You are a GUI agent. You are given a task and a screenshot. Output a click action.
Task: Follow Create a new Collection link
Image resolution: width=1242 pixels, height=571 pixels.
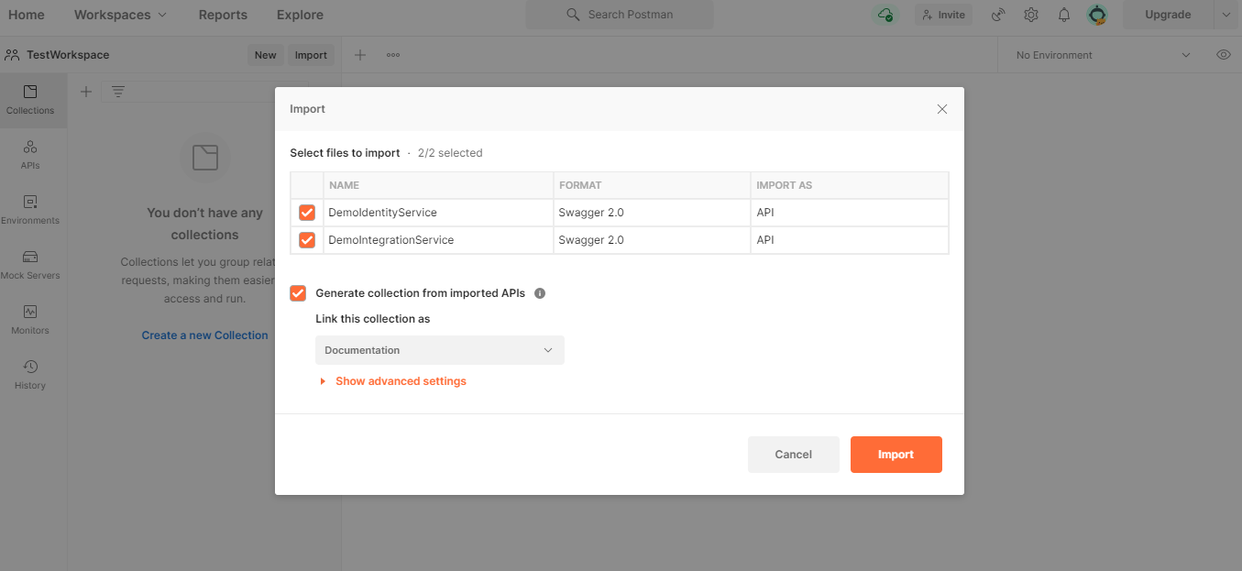coord(203,335)
